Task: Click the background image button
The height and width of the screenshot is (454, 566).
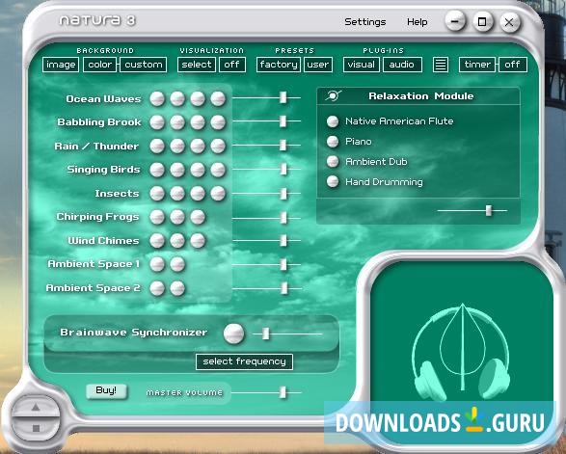Action: click(x=61, y=65)
